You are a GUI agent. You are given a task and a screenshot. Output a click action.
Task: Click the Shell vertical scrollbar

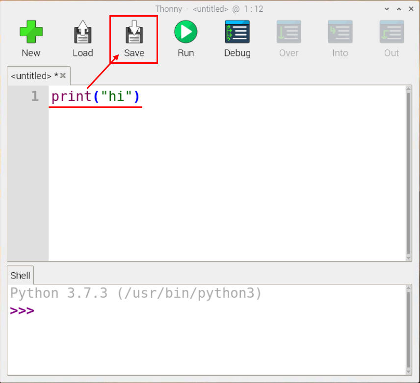pyautogui.click(x=409, y=330)
